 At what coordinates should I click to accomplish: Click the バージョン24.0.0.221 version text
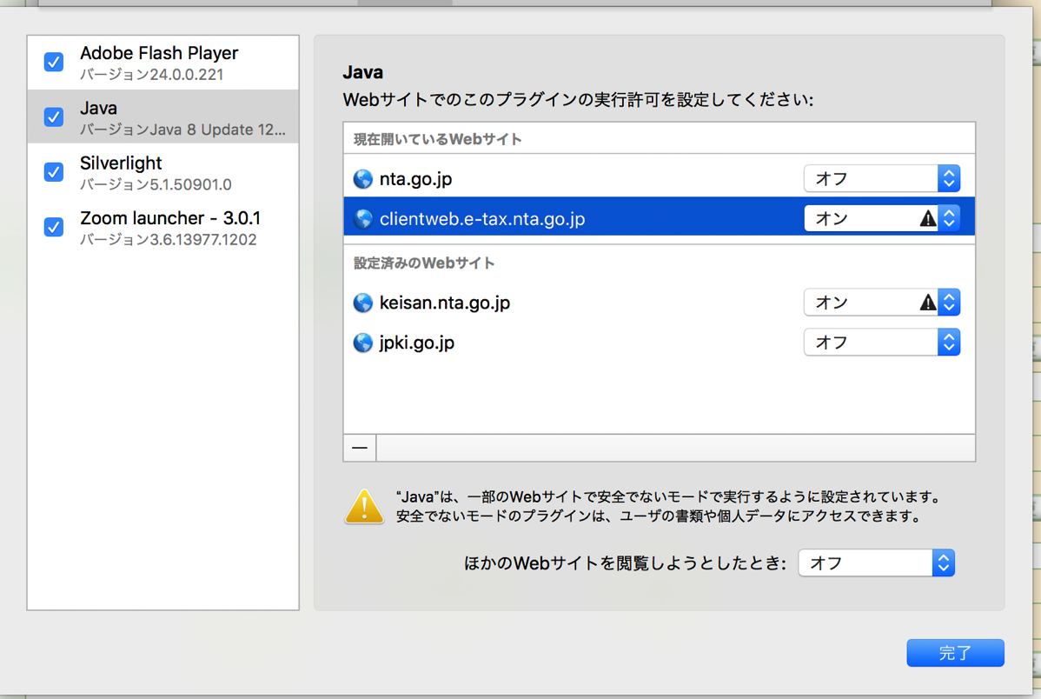(152, 75)
